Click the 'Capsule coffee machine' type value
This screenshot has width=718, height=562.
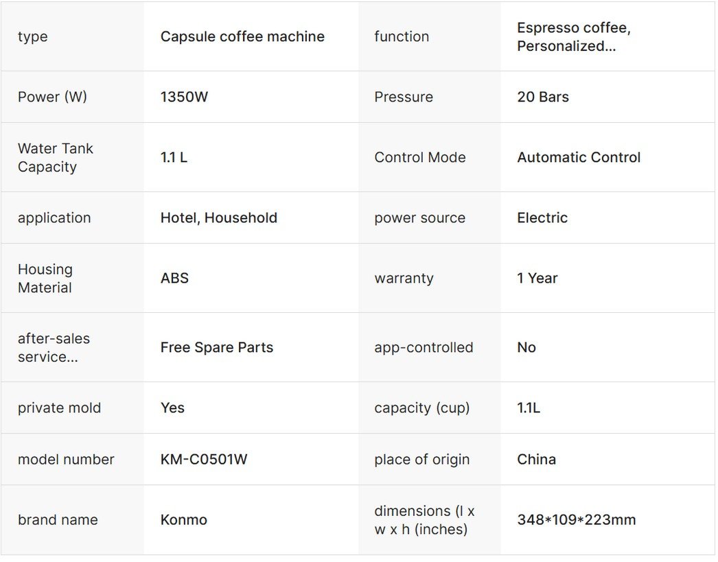click(x=242, y=37)
